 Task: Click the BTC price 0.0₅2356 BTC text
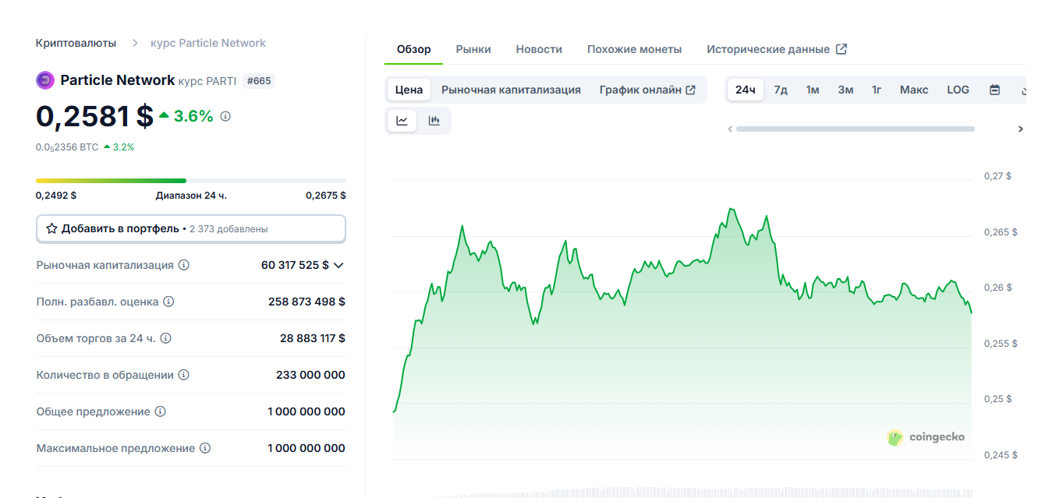pyautogui.click(x=67, y=147)
